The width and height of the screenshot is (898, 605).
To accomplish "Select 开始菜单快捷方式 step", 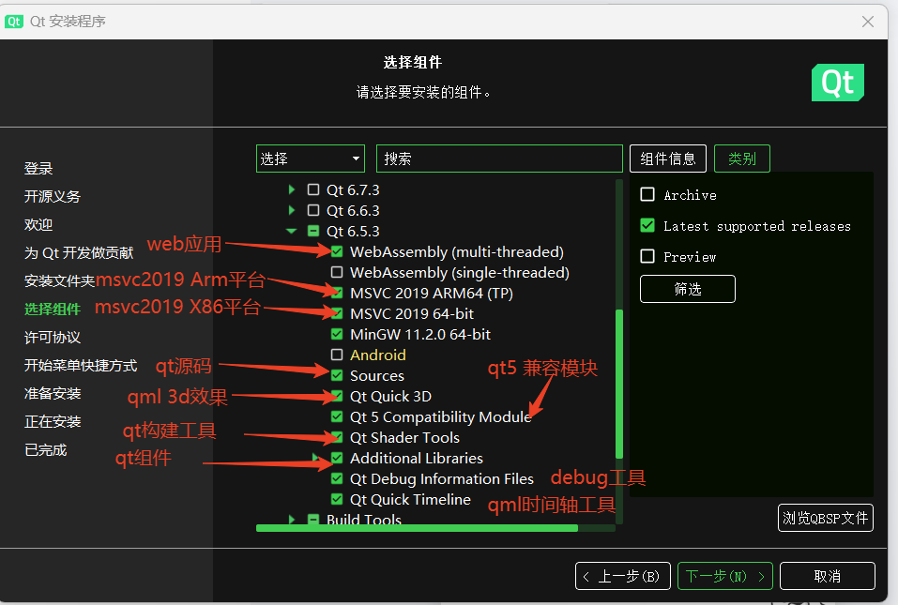I will [80, 365].
